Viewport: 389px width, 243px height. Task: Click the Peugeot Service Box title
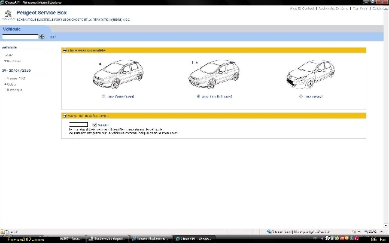coord(42,13)
